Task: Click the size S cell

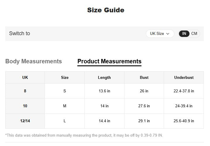Action: pyautogui.click(x=65, y=91)
